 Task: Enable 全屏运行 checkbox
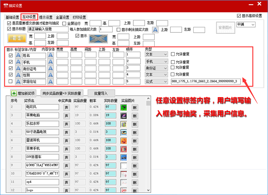click(65, 23)
